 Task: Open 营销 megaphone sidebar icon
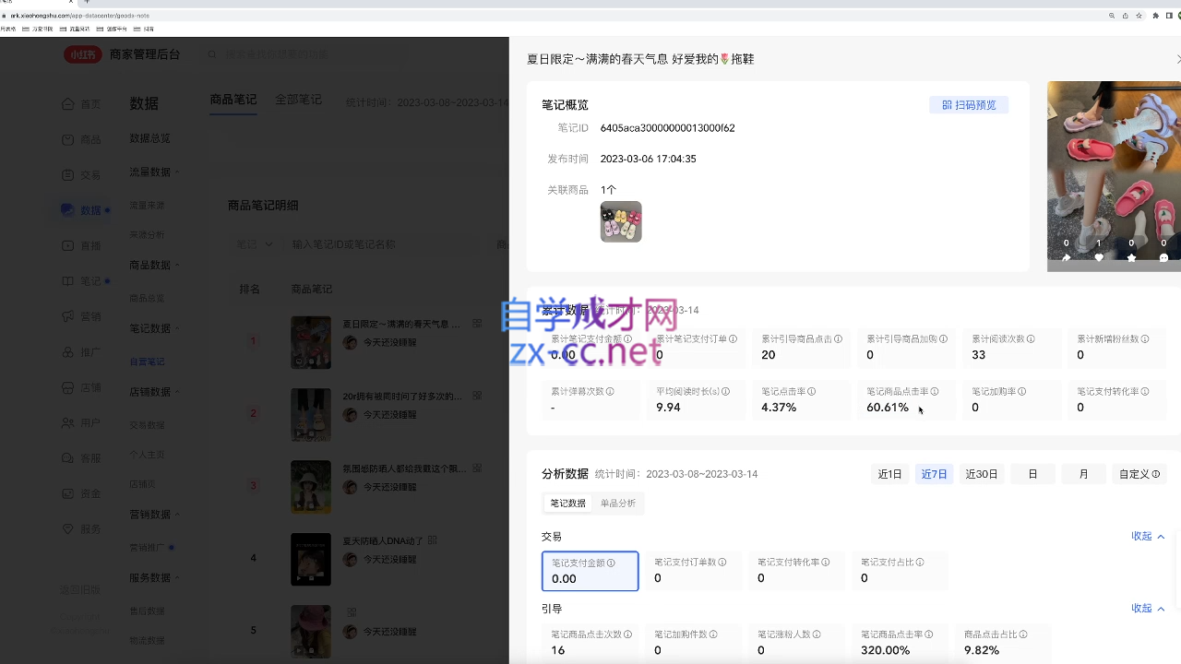coord(68,316)
